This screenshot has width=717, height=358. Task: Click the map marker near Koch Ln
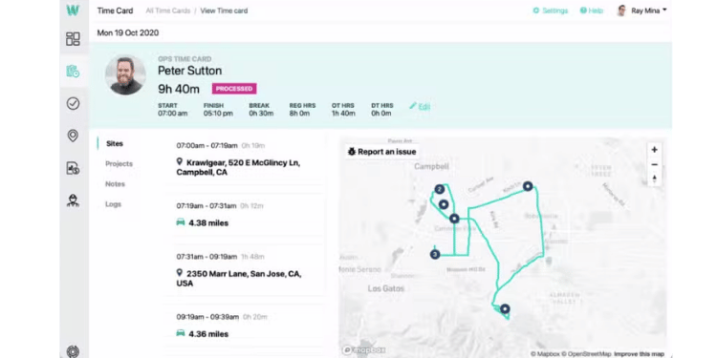(528, 186)
